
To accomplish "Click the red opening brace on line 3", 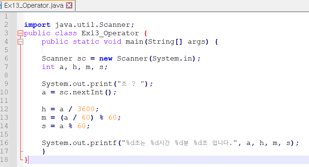I will pos(146,33).
